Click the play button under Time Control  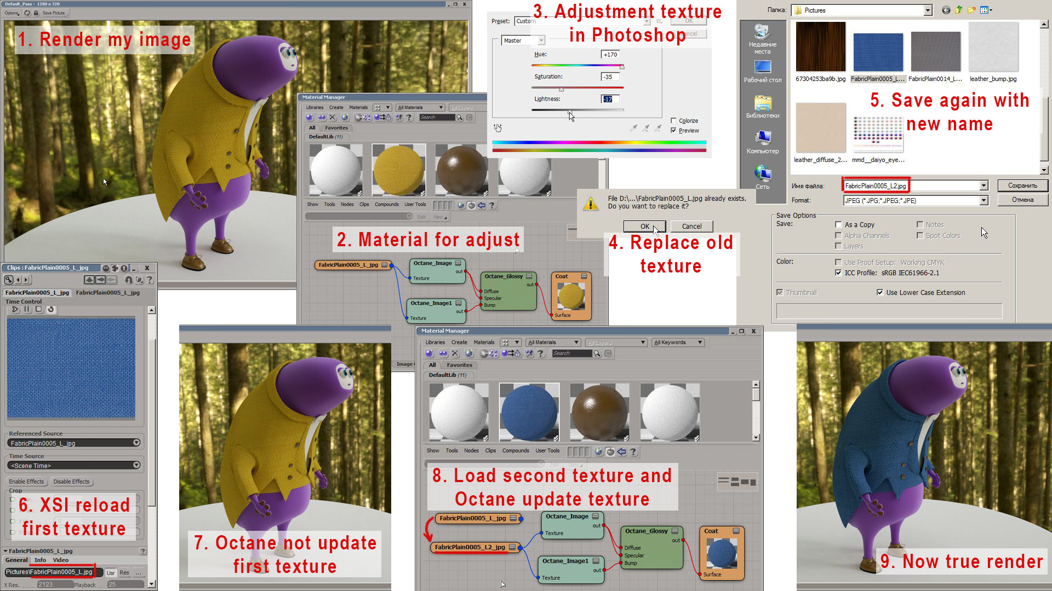[15, 310]
